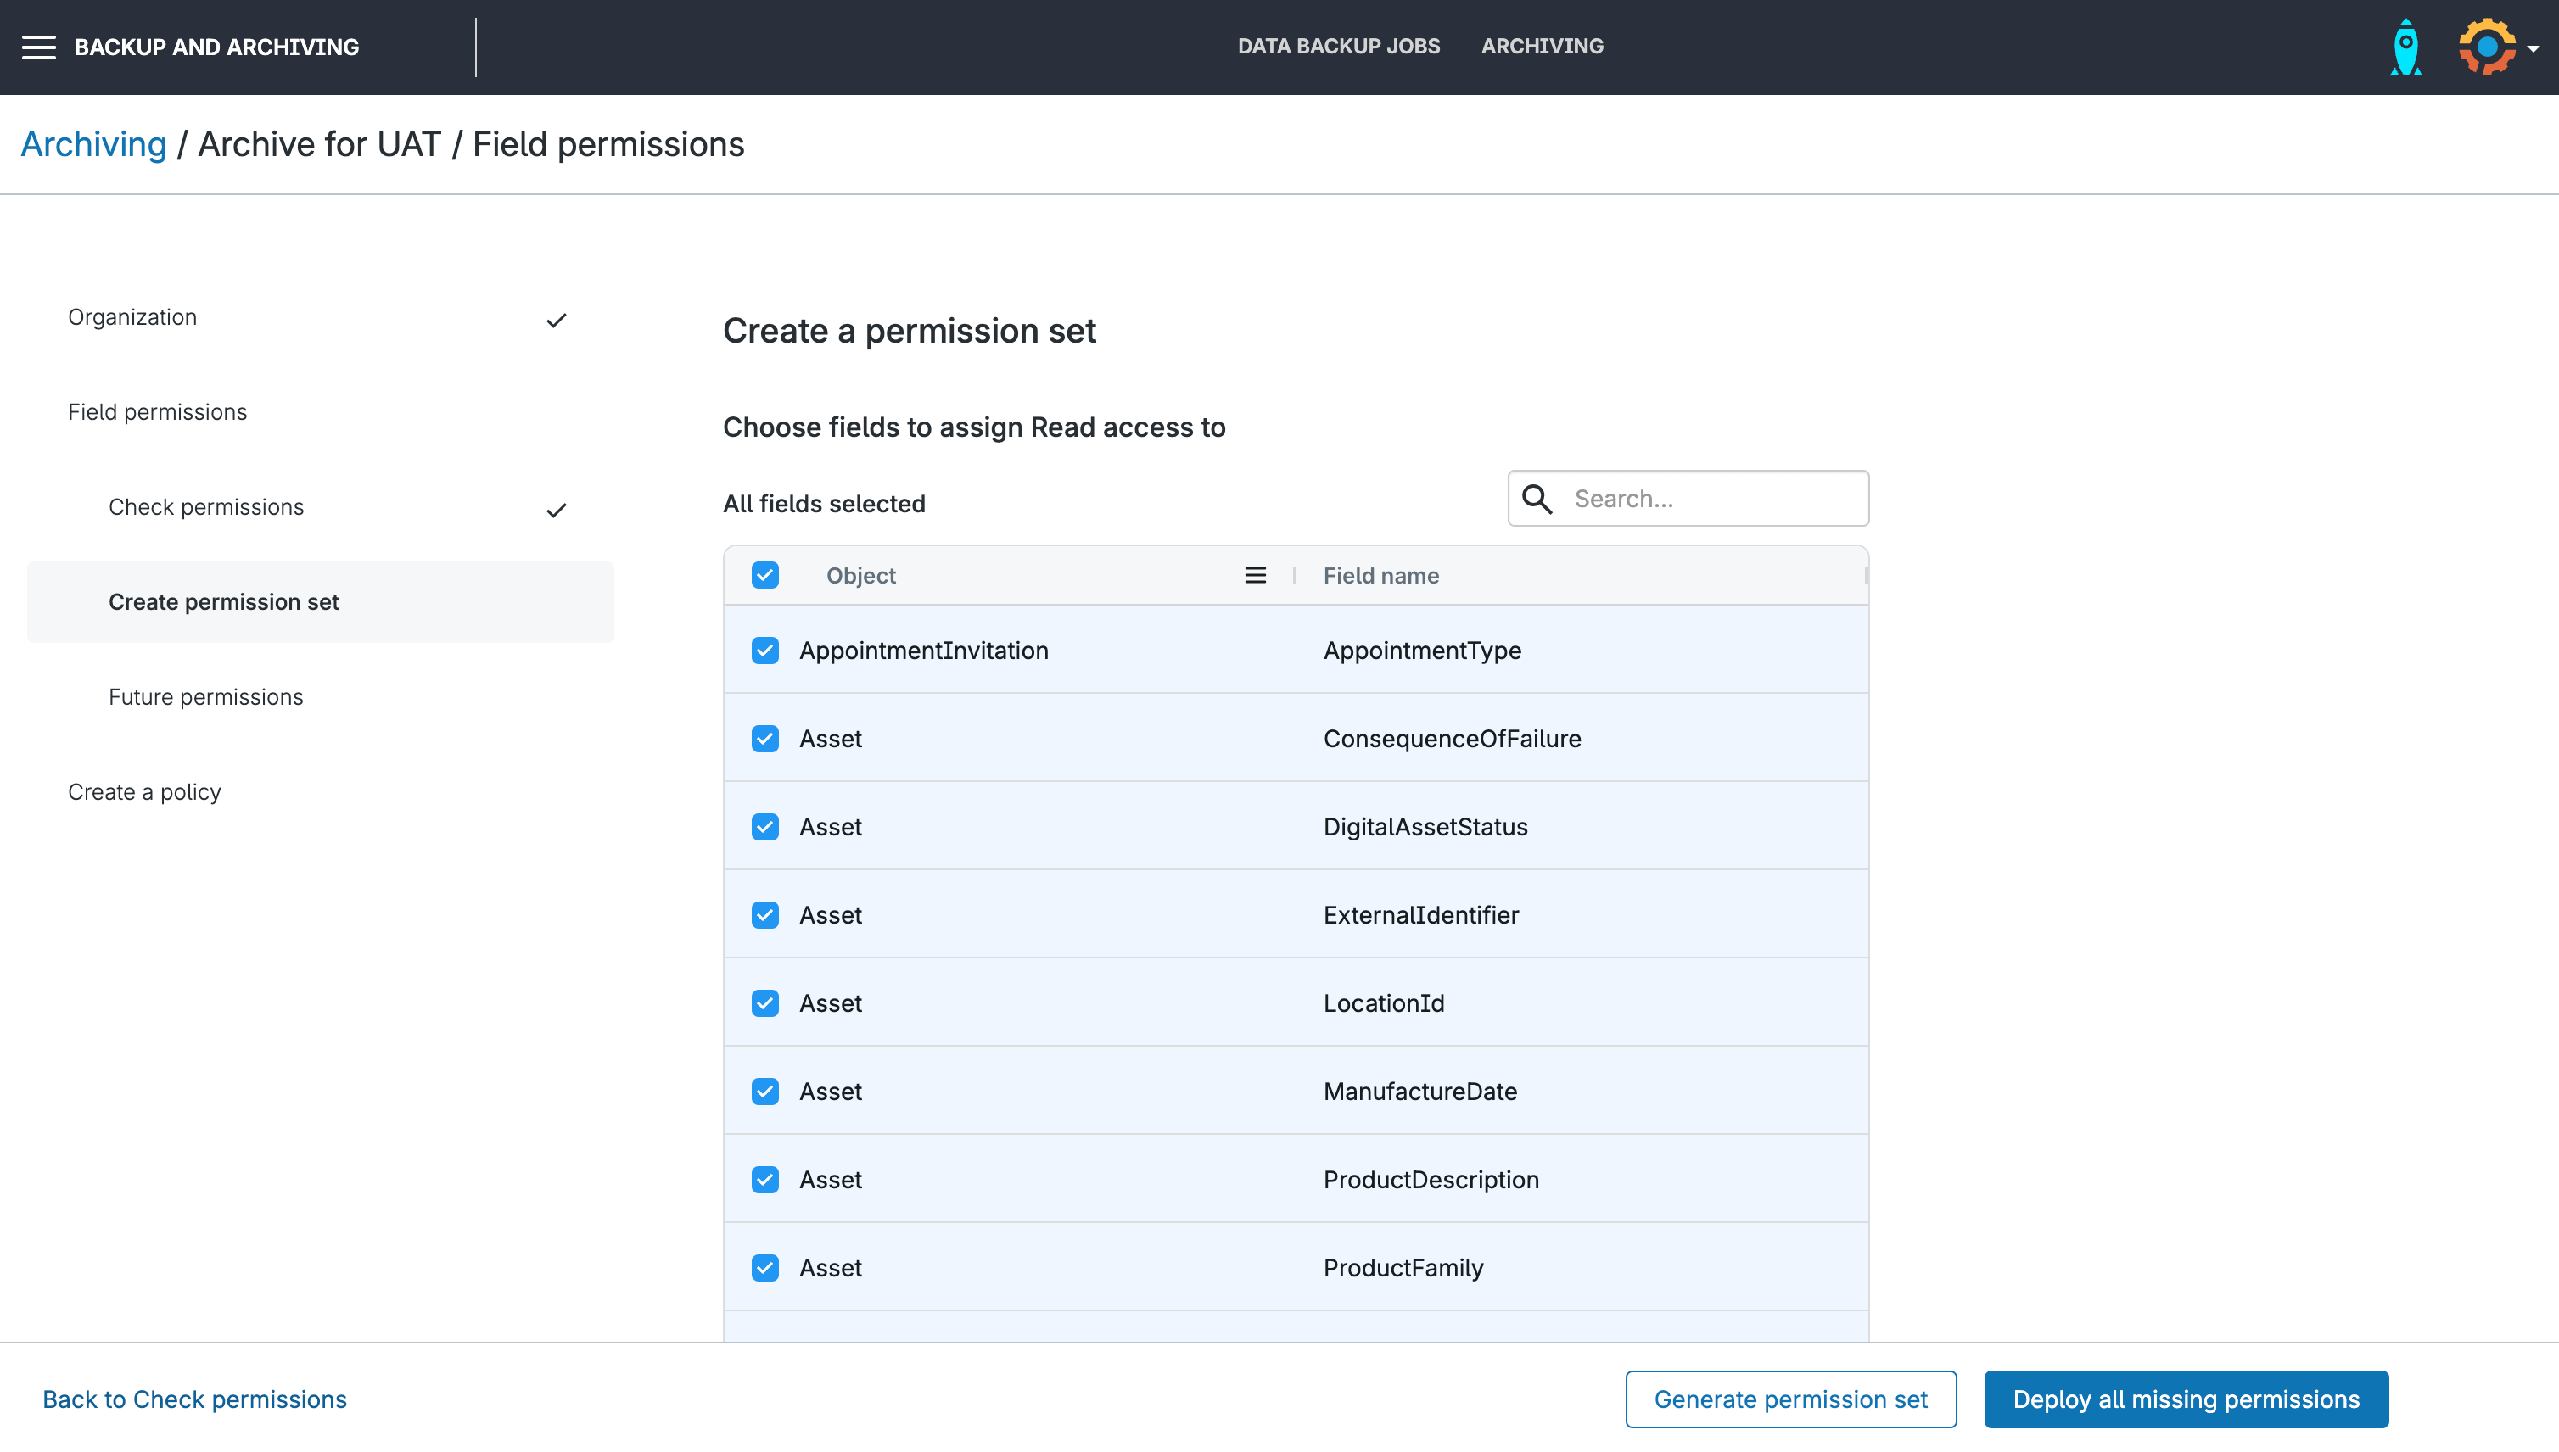Switch to the Archiving nav tab
Image resolution: width=2559 pixels, height=1452 pixels.
pyautogui.click(x=1542, y=46)
